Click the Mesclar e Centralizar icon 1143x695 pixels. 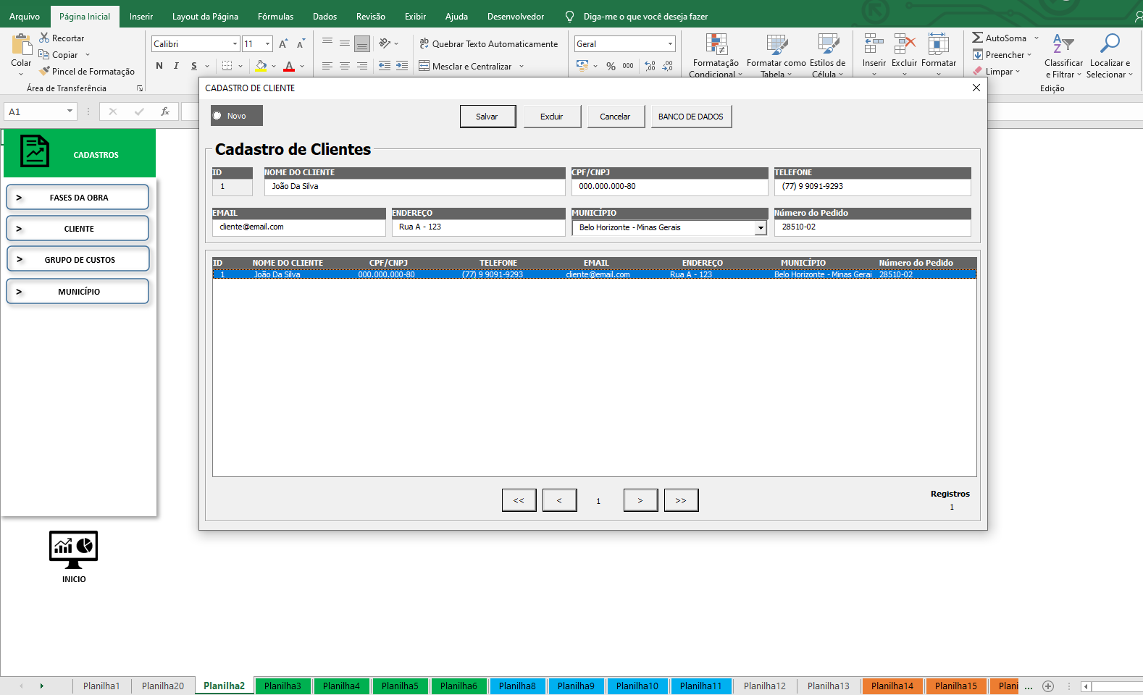[x=424, y=66]
